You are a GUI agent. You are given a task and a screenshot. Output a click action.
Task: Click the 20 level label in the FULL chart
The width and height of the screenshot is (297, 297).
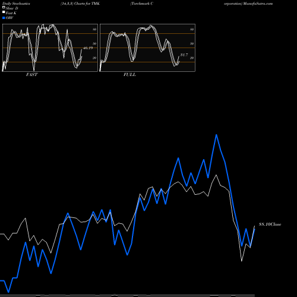(x=192, y=58)
